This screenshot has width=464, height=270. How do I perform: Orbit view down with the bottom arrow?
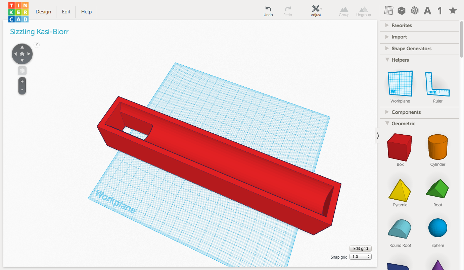click(22, 61)
